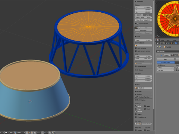Screen dimensions: 179x134
Task: Open the Constraints properties tab icon
Action: point(174,43)
